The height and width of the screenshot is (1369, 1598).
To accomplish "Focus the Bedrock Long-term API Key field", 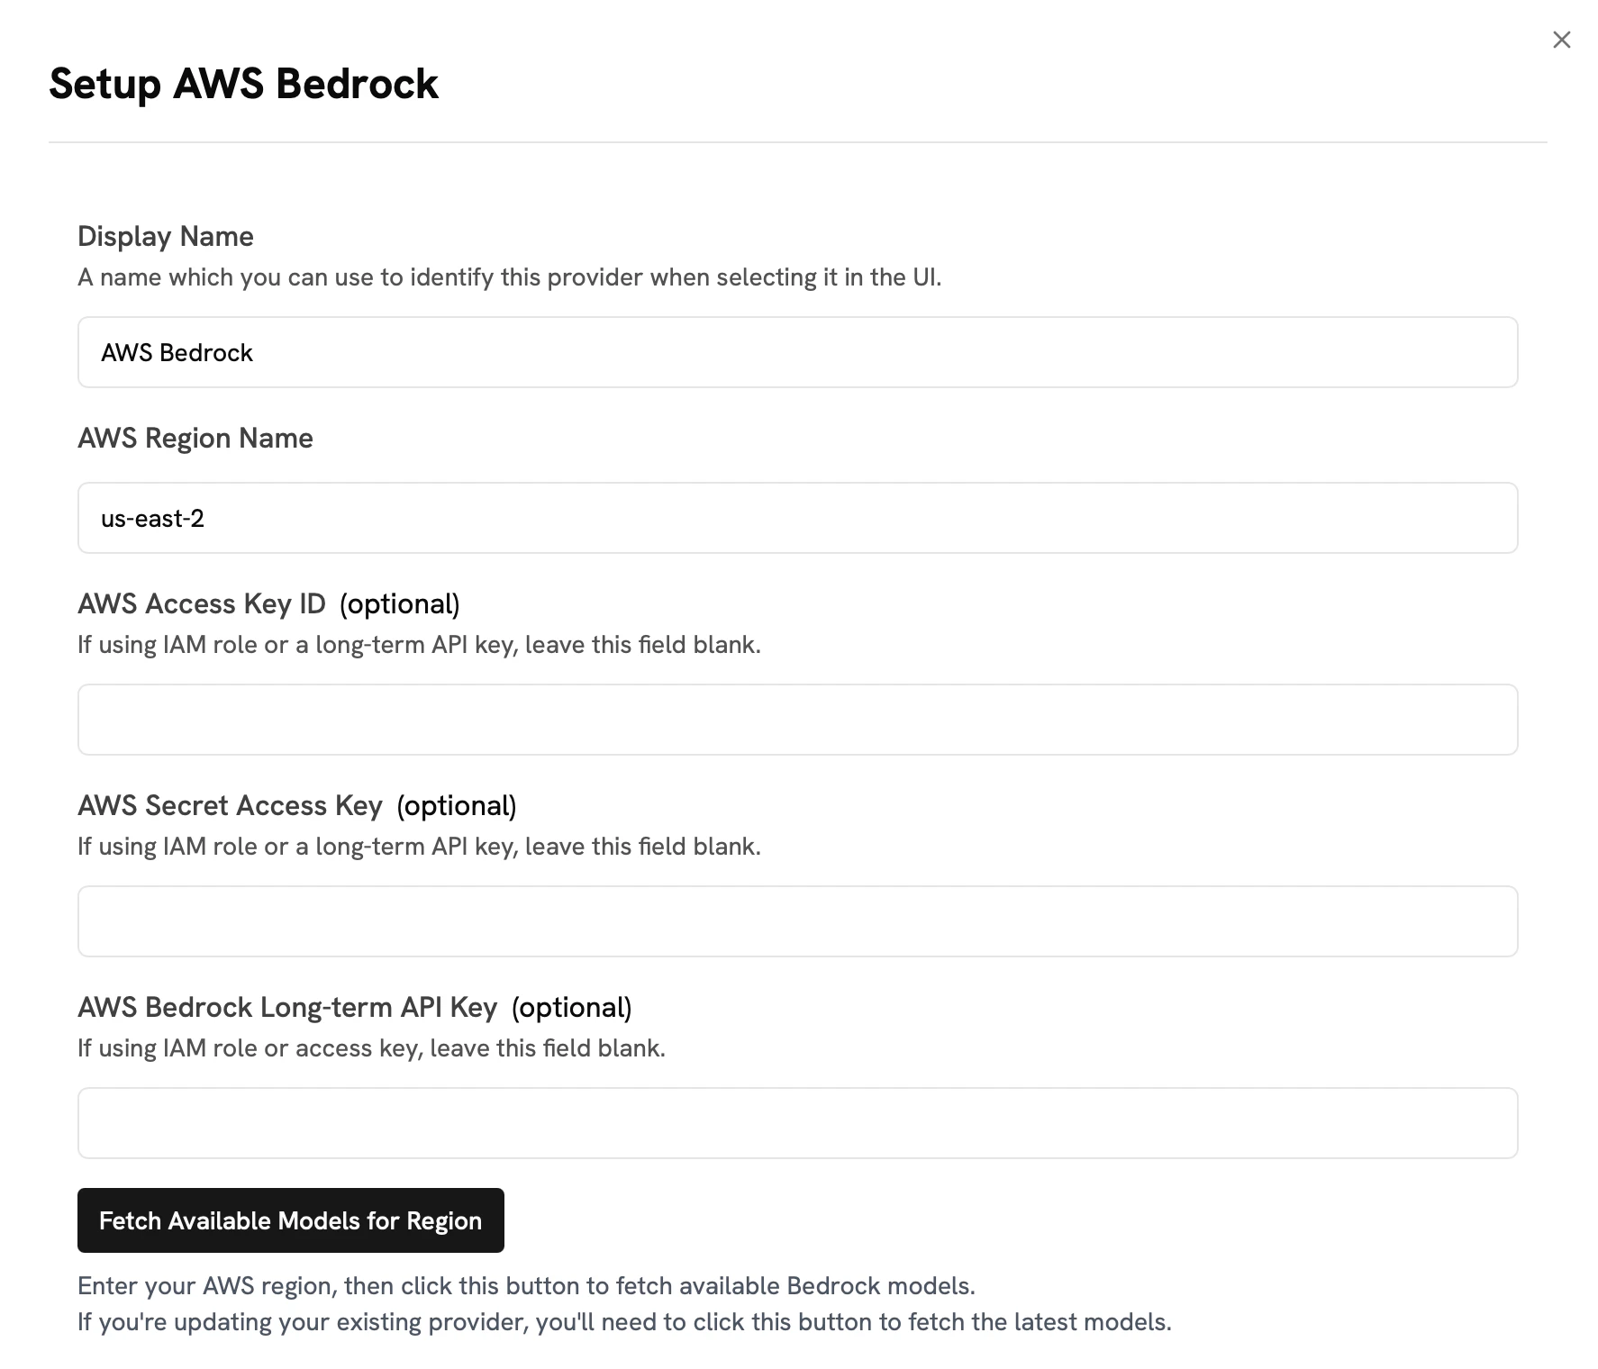I will click(797, 1123).
